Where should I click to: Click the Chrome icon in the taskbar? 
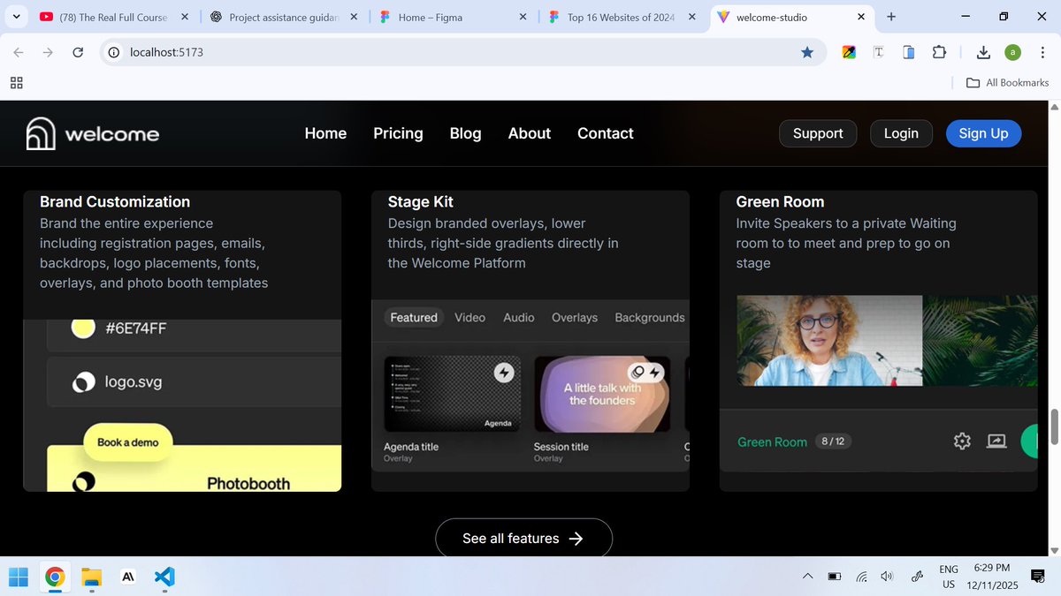tap(55, 577)
